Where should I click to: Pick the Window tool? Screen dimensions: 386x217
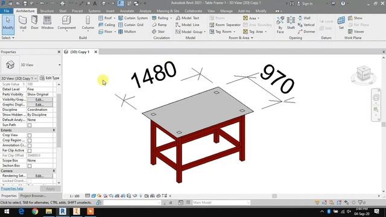click(47, 23)
